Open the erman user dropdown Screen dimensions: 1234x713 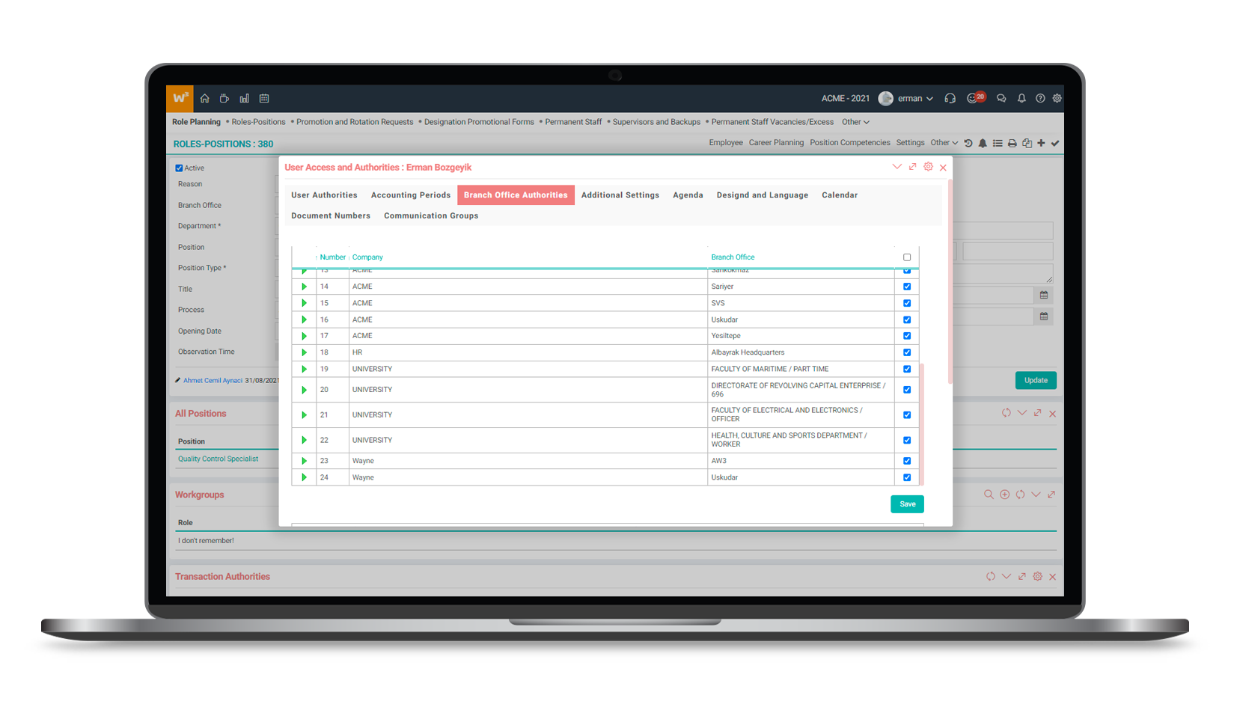pyautogui.click(x=914, y=98)
